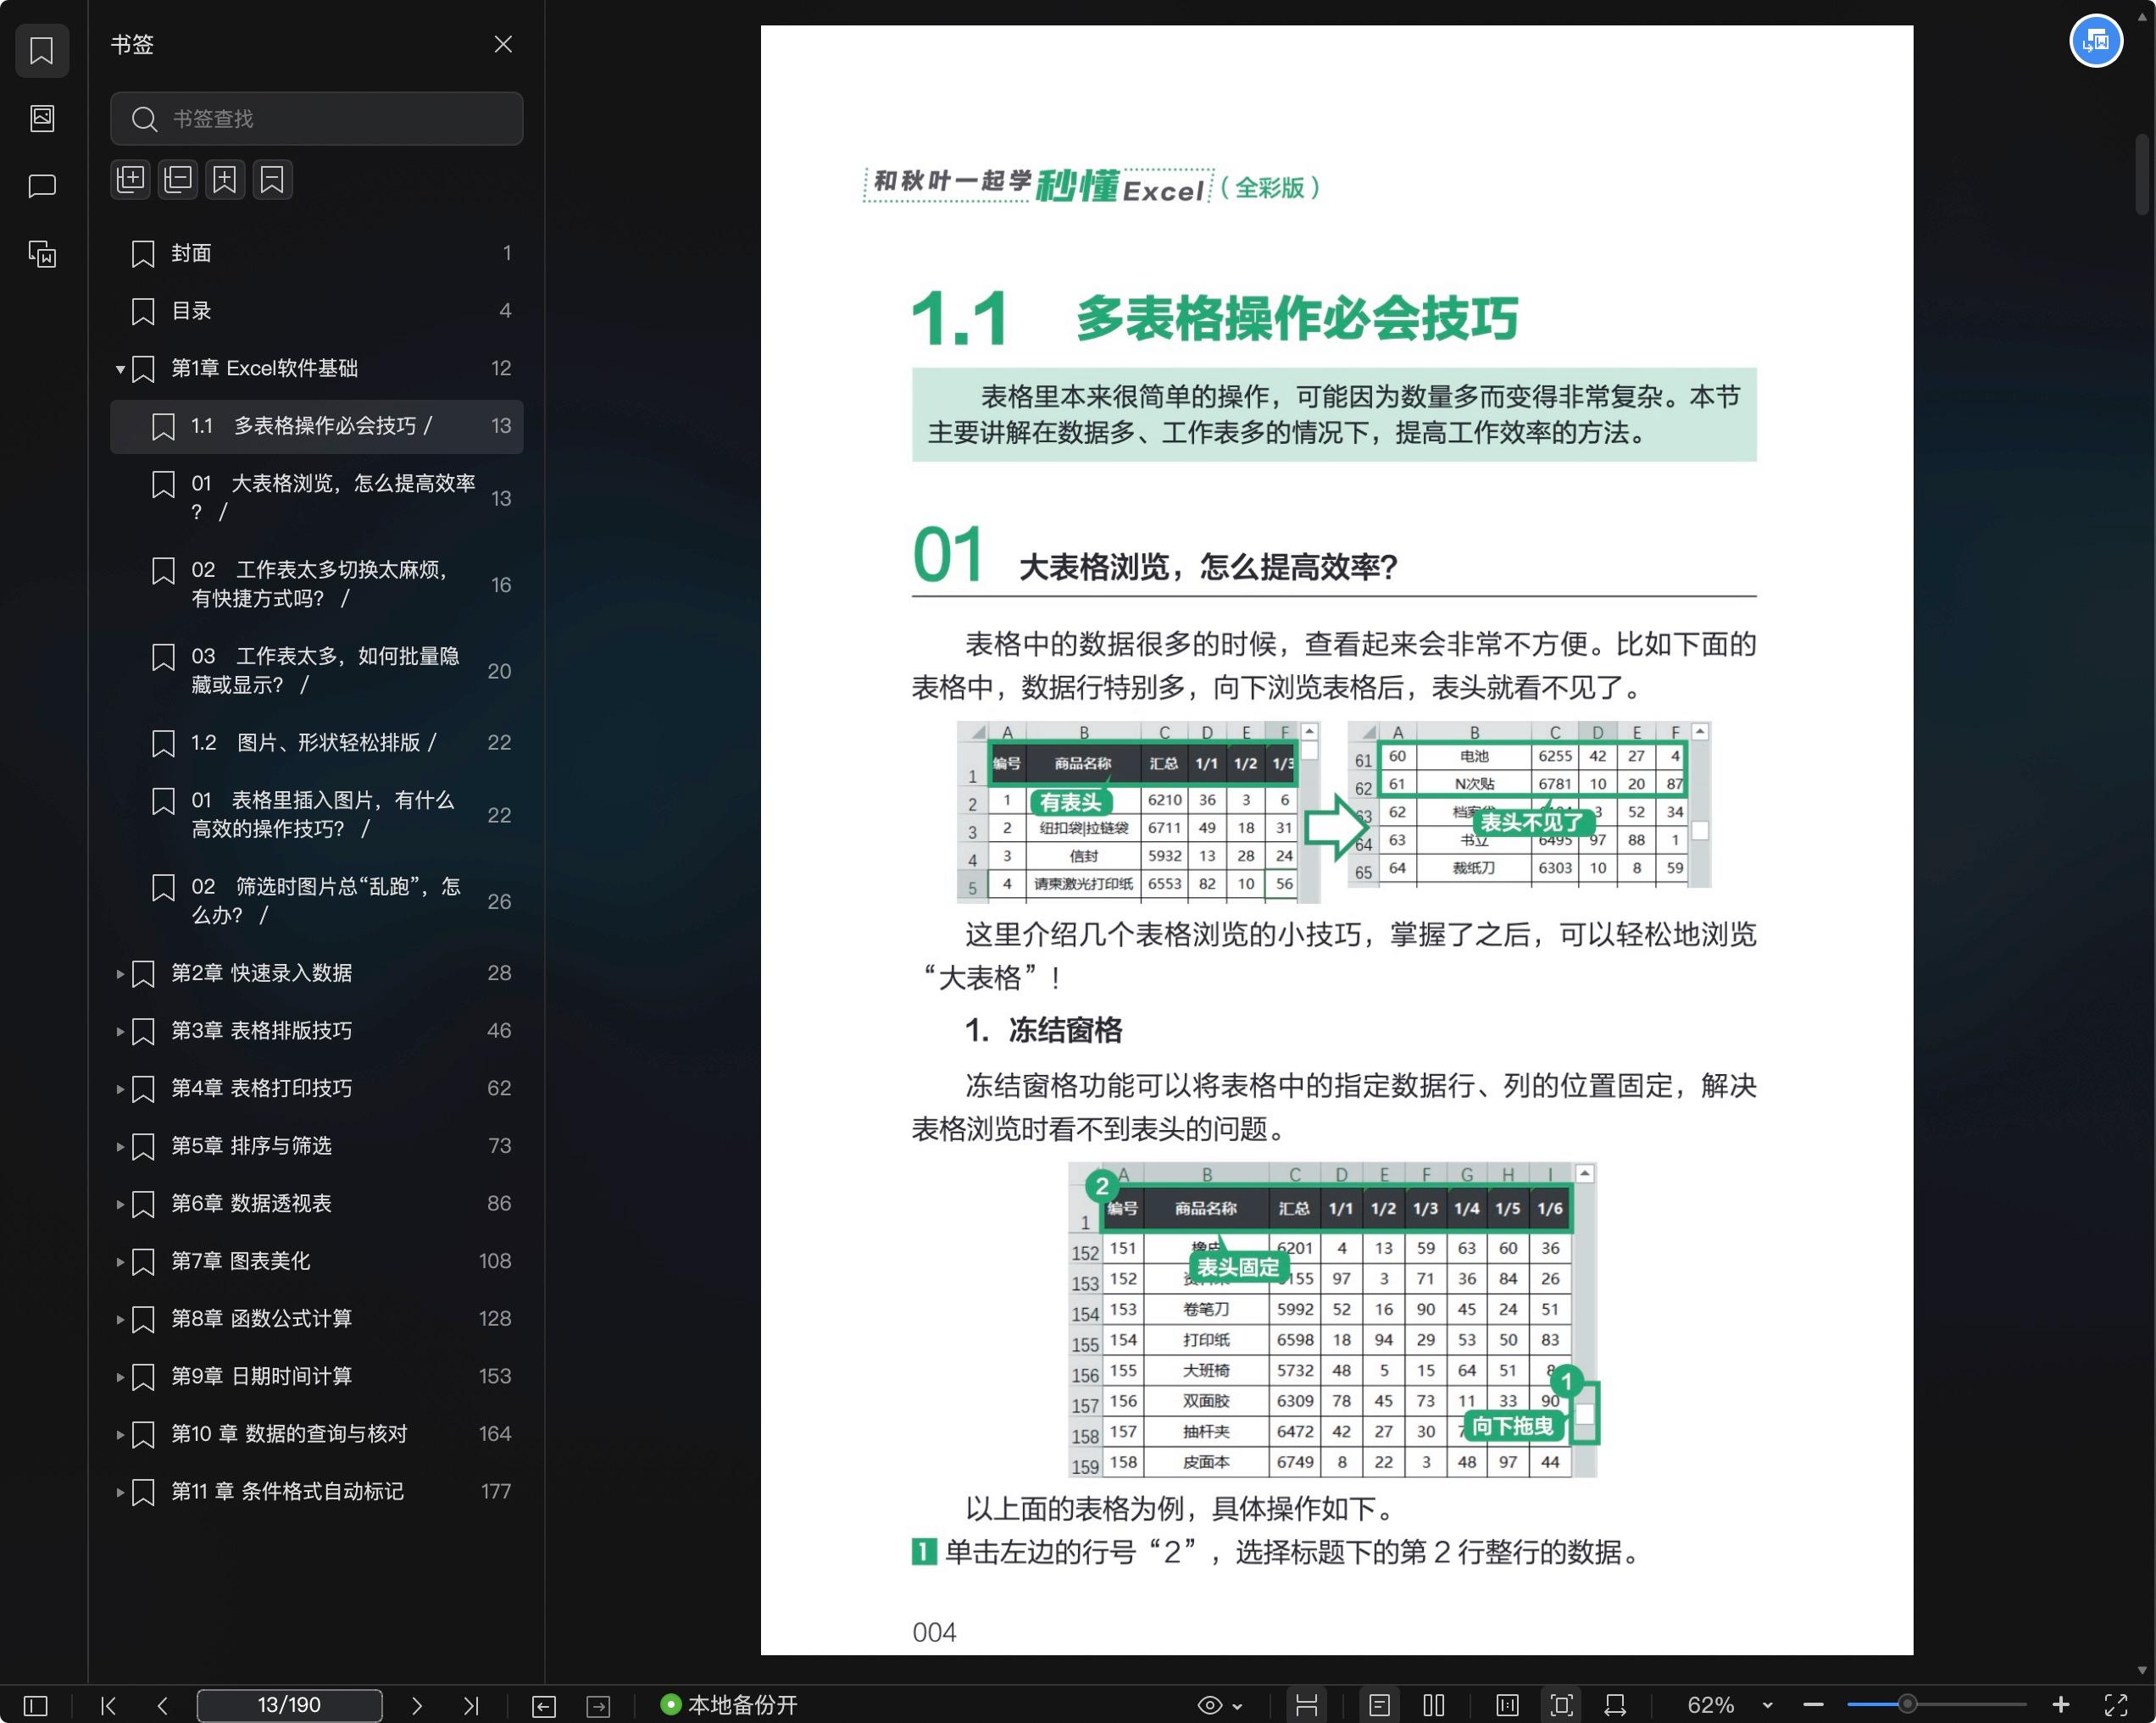Click the document vertical scrollbar thumb
The image size is (2156, 1723).
[2142, 174]
